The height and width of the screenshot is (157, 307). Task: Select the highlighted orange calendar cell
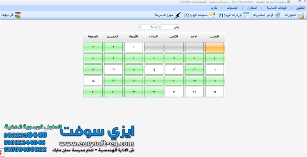[214, 47]
